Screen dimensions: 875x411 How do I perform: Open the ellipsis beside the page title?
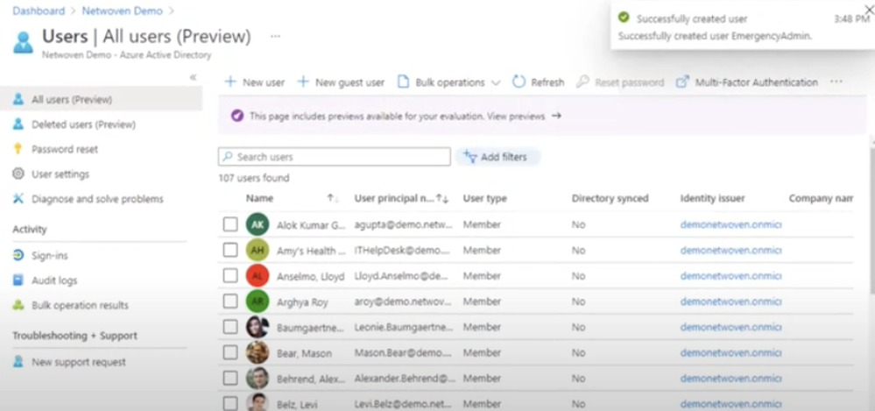coord(275,36)
